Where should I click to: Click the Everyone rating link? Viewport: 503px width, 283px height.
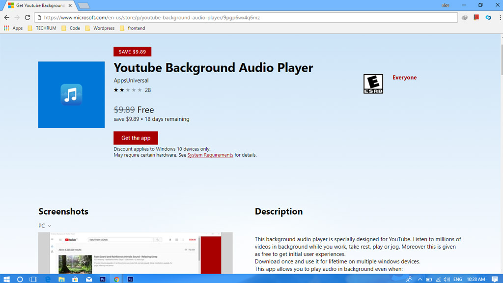pyautogui.click(x=405, y=78)
